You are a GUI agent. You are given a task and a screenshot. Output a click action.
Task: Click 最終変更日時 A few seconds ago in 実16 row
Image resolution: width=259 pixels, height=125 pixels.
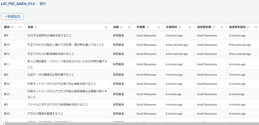click(x=240, y=54)
